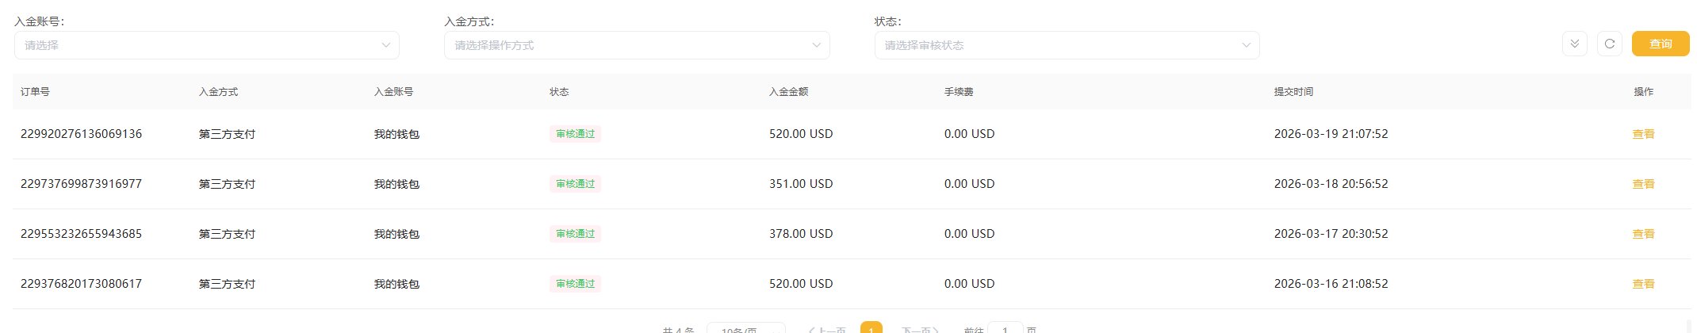View details for order 229376820173080617

coord(1642,284)
